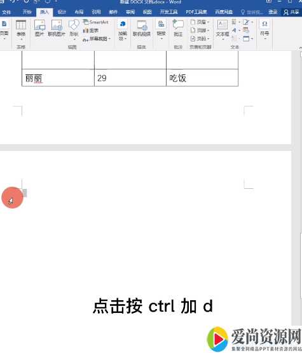
Task: Click the 图表 (Chart) icon
Action: click(x=91, y=31)
